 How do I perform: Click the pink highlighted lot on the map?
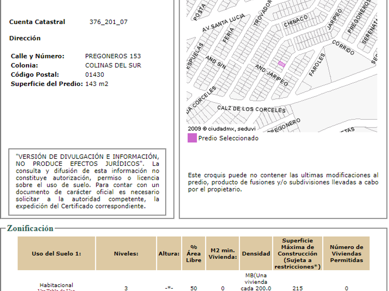click(282, 64)
